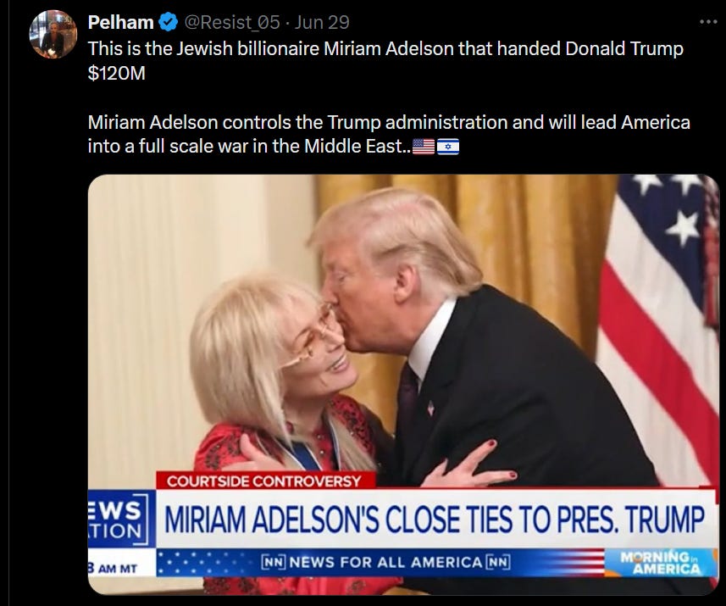The image size is (726, 606).
Task: Open the @Resist_05 handle link
Action: [232, 22]
